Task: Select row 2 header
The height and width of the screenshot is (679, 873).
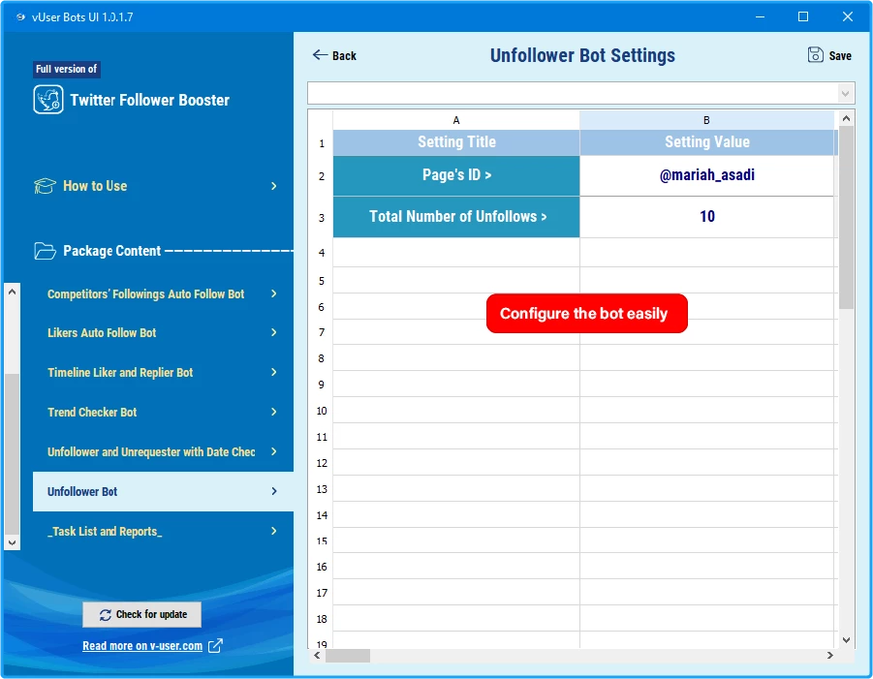Action: (x=321, y=176)
